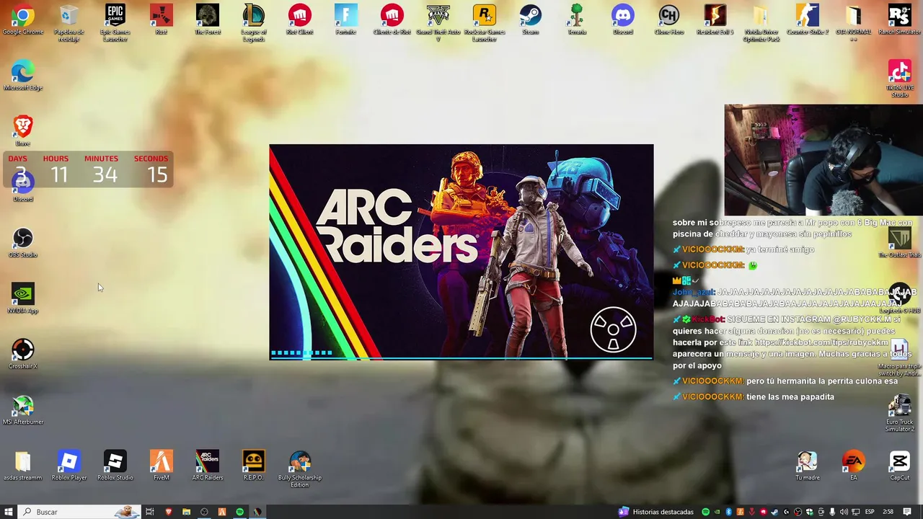The width and height of the screenshot is (923, 519).
Task: Launch MSI Afterburner shortcut
Action: 22,410
